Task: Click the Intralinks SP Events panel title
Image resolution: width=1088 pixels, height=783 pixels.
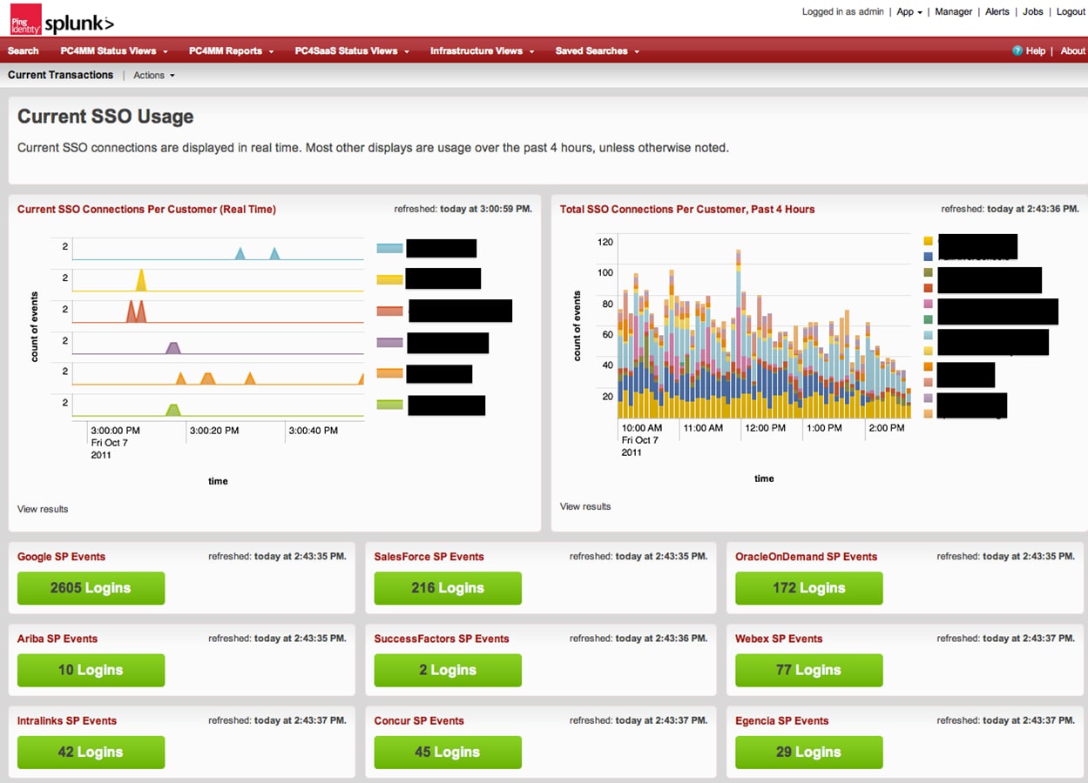Action: click(67, 720)
